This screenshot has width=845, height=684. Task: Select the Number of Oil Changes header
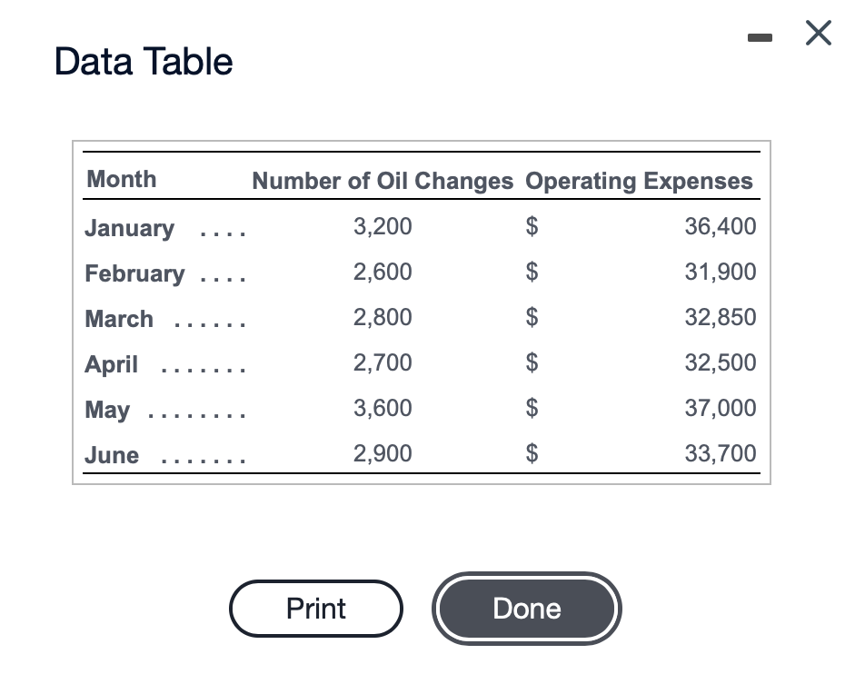382,181
